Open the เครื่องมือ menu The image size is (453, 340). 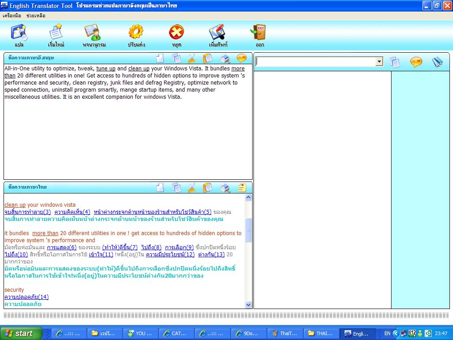point(12,15)
